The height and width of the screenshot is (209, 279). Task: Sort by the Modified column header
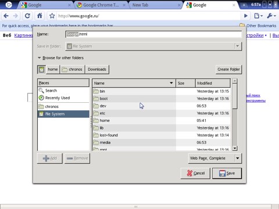click(213, 83)
